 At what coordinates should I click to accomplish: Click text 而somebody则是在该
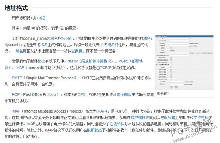tap(22, 45)
